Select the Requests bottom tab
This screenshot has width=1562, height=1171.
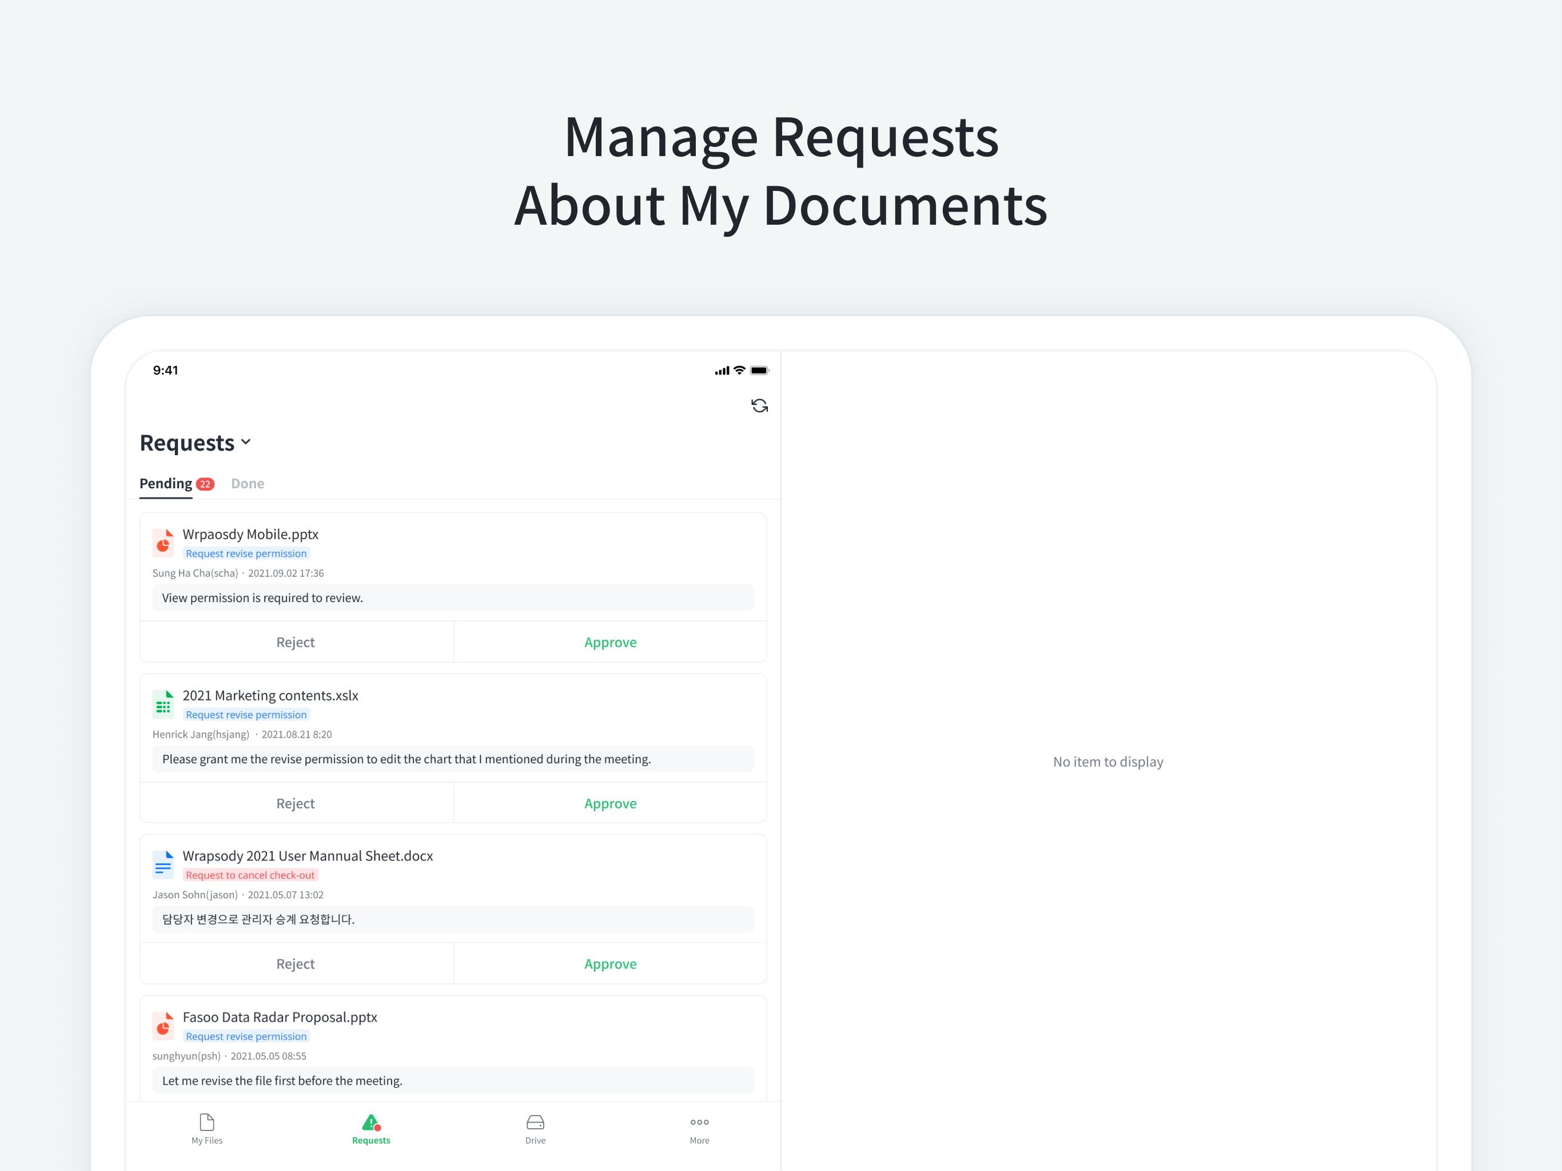pos(372,1129)
